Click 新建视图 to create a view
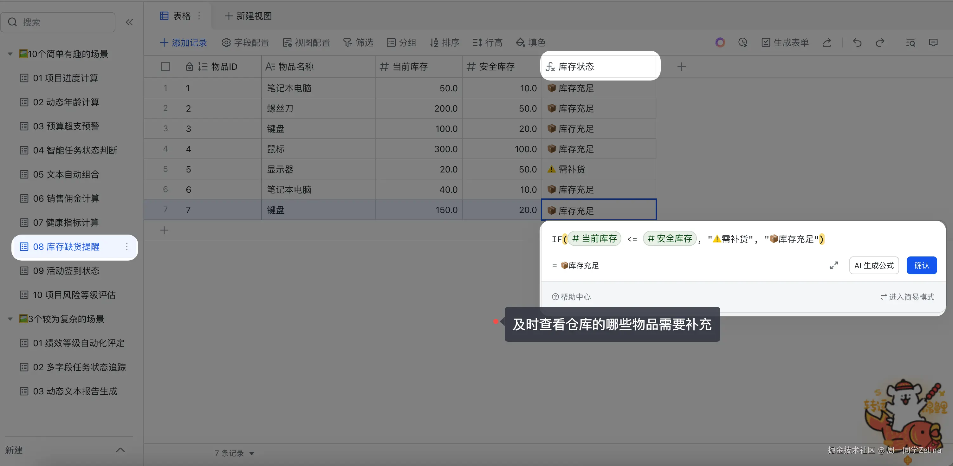Viewport: 953px width, 466px height. click(248, 16)
